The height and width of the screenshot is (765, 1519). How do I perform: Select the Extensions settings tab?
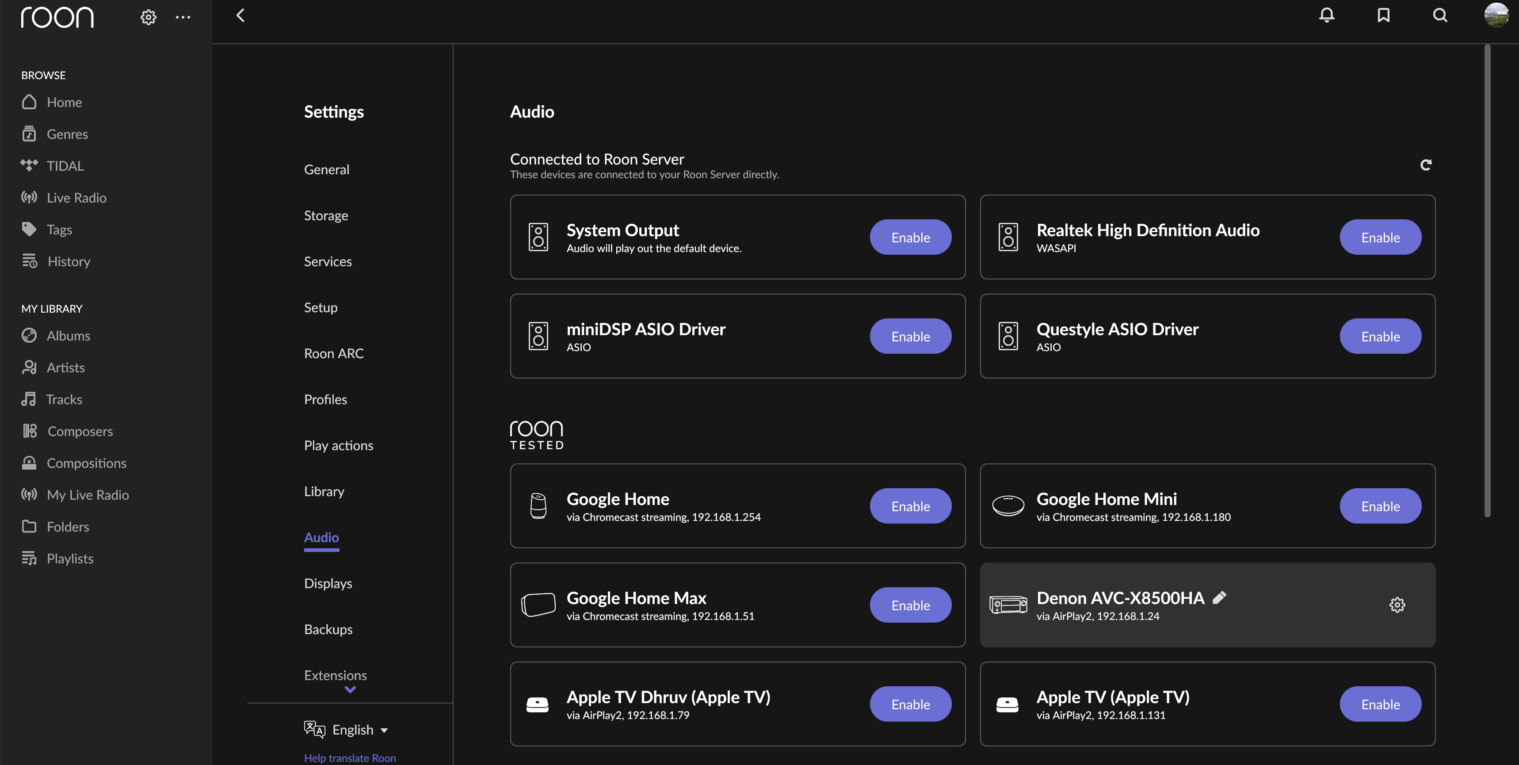336,675
